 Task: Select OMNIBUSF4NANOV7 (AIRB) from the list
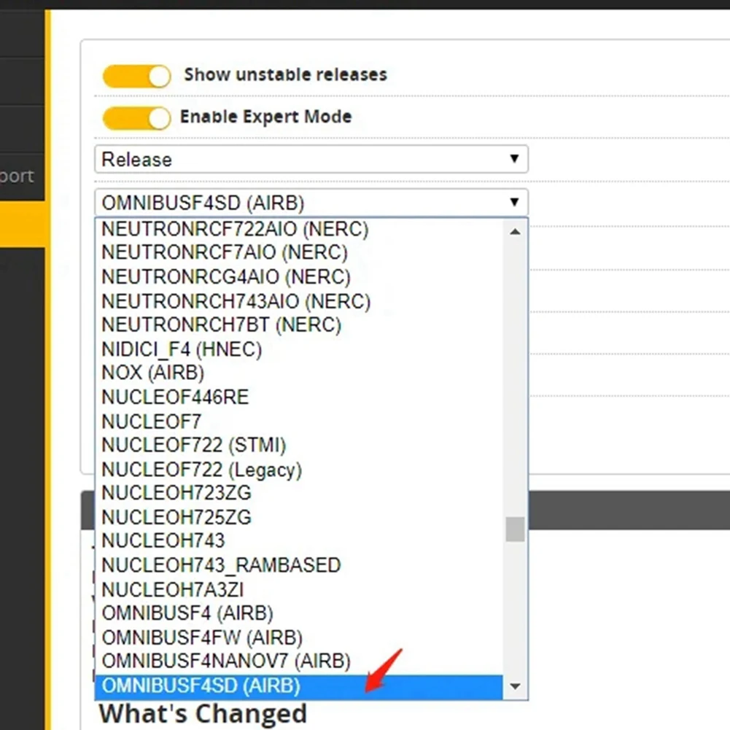coord(298,661)
